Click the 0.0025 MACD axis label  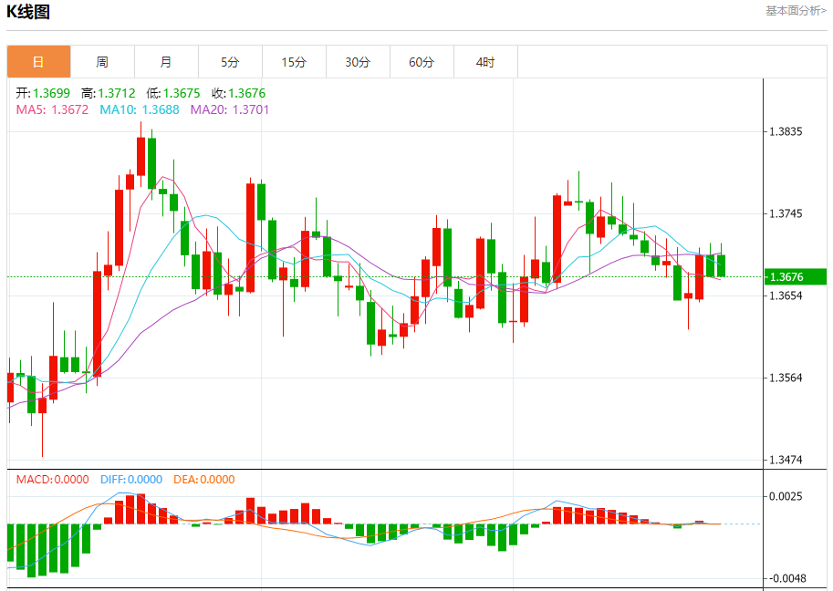[786, 496]
